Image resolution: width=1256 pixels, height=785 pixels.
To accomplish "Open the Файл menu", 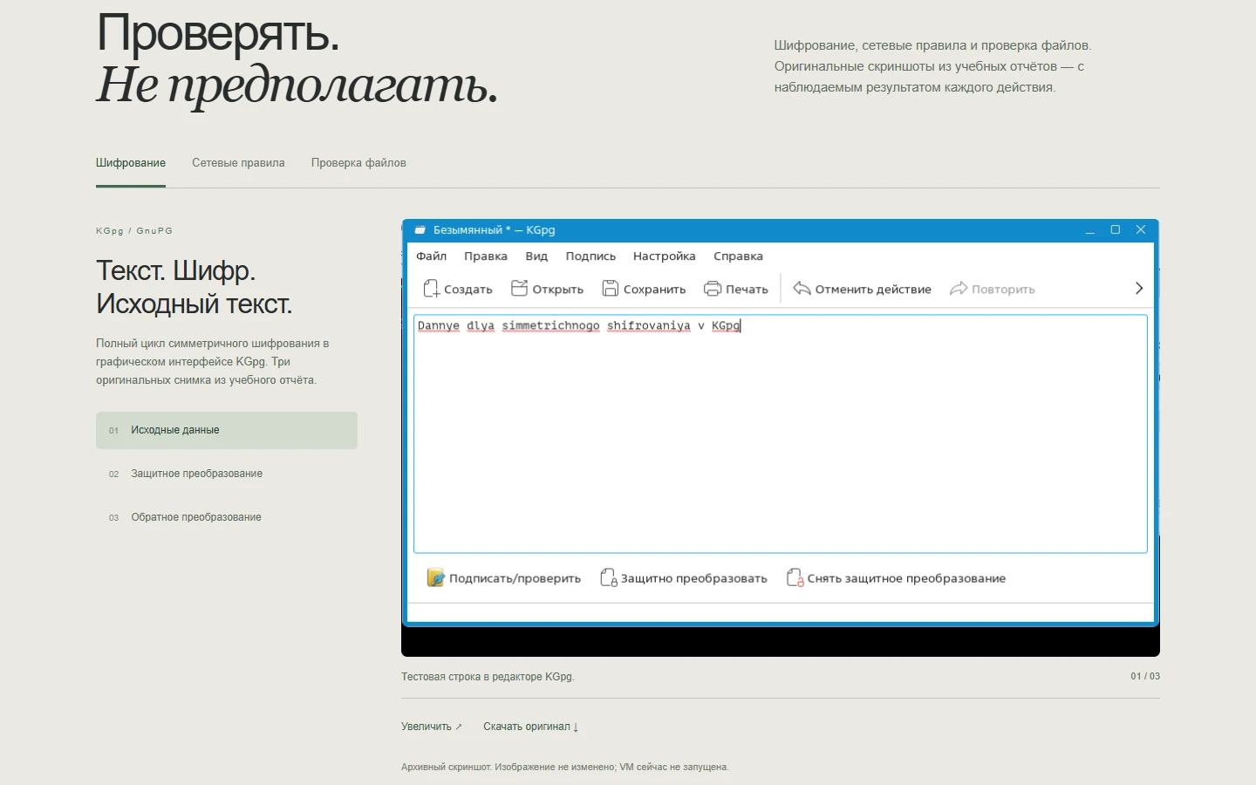I will [431, 256].
